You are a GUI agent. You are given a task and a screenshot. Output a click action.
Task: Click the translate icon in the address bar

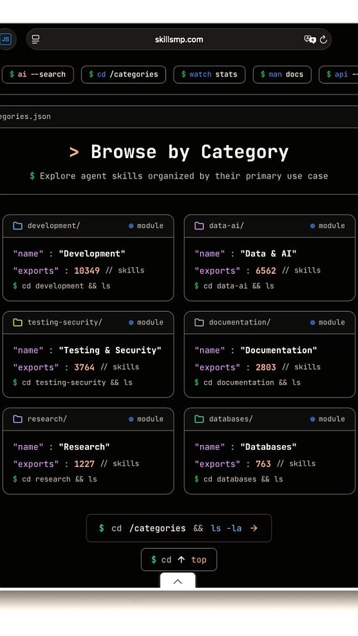point(309,39)
